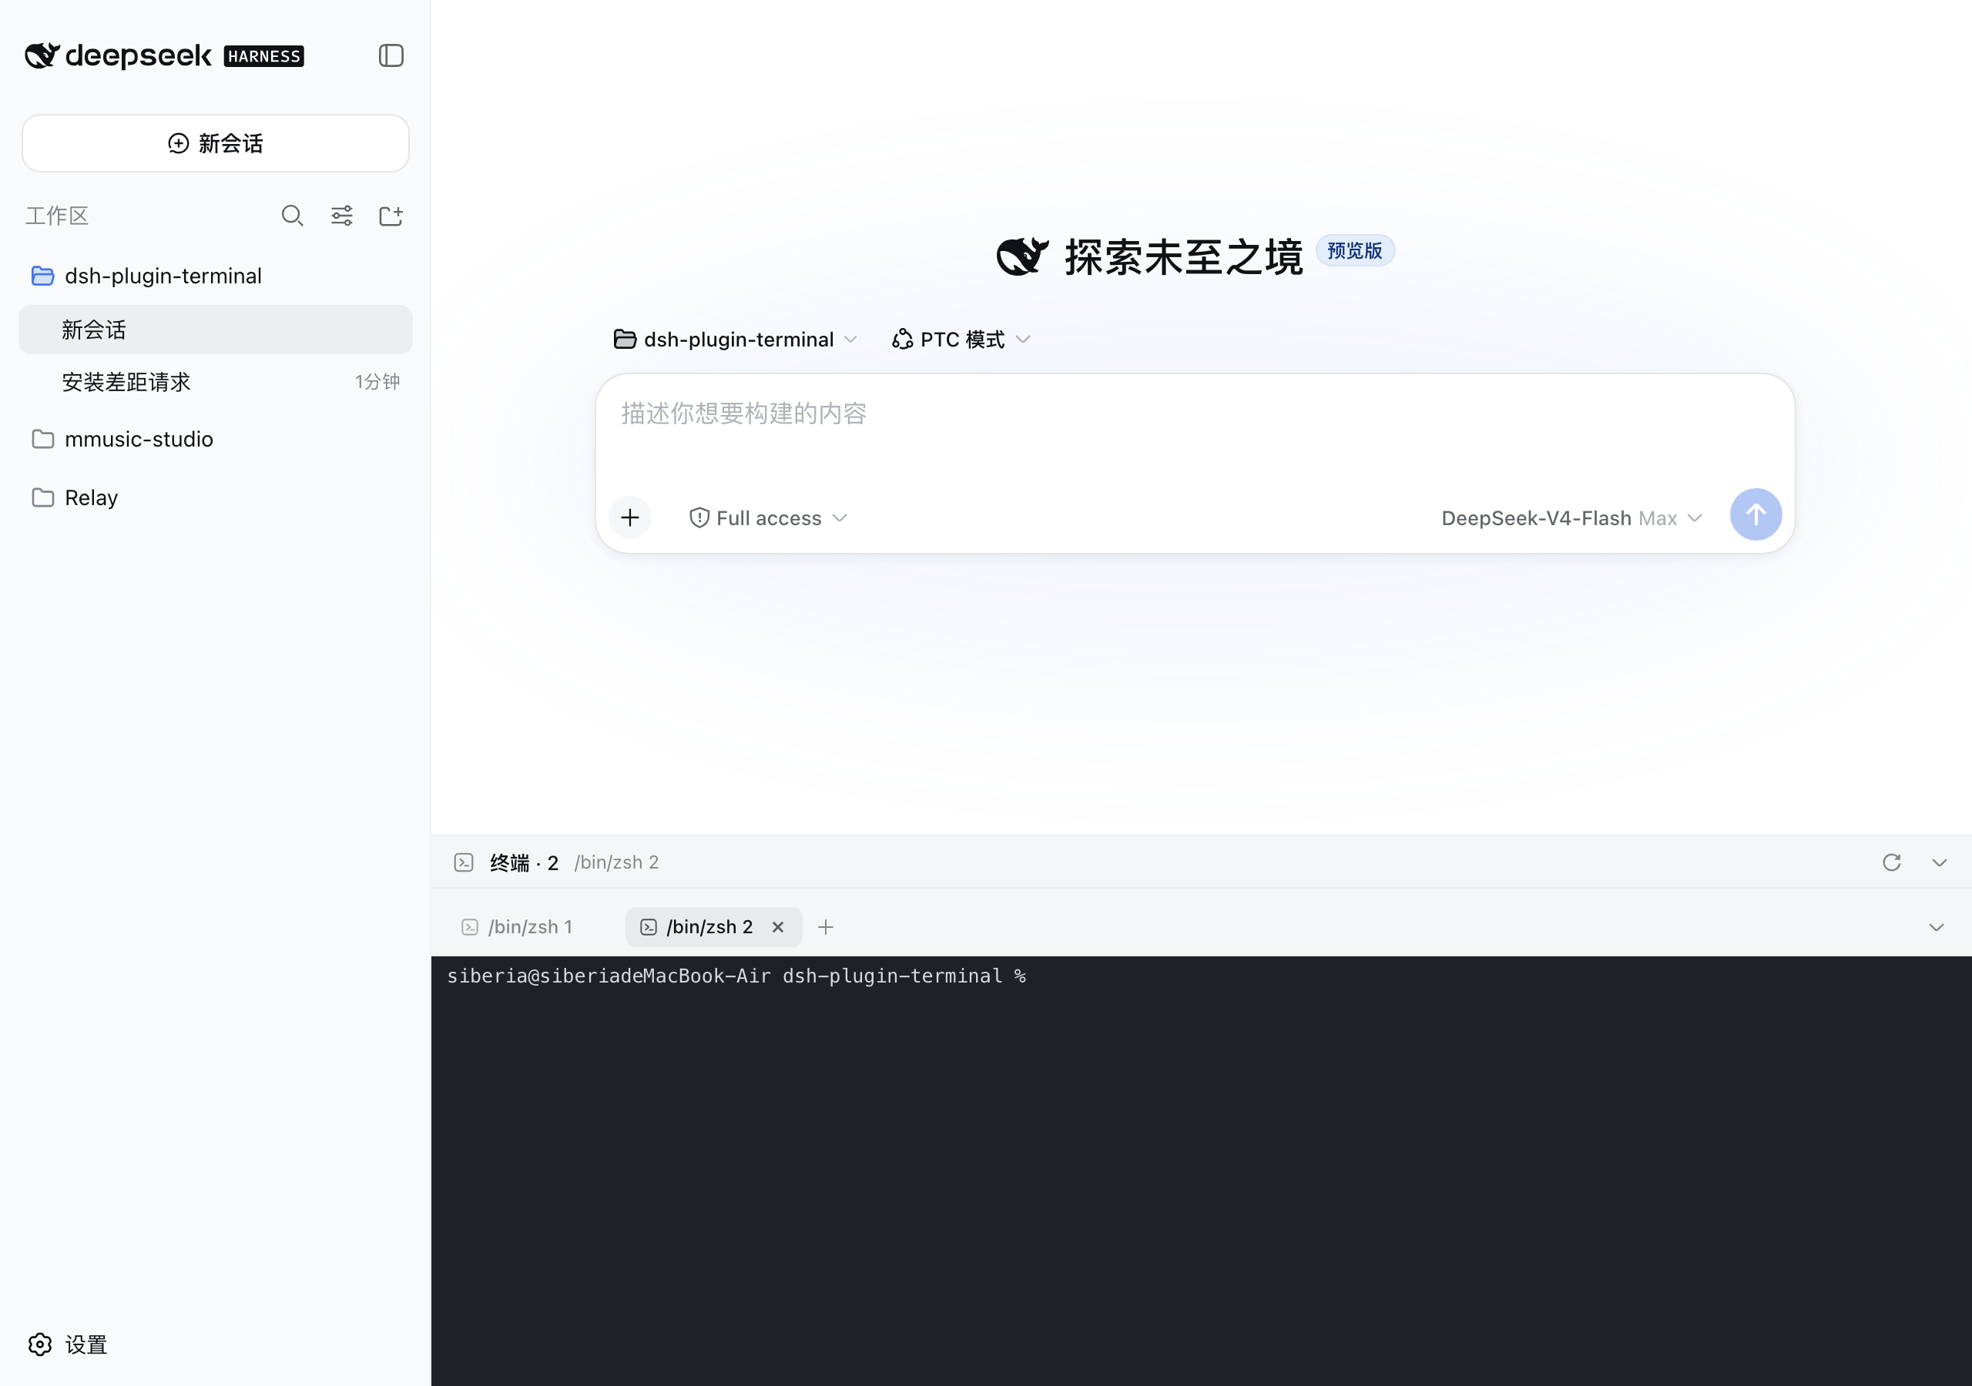Screen dimensions: 1972x1386
Task: Switch to the /bin/zsh 1 tab
Action: point(518,926)
